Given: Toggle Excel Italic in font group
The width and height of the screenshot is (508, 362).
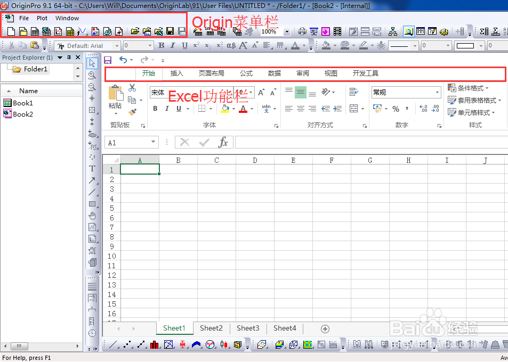Looking at the screenshot, I should pos(167,109).
